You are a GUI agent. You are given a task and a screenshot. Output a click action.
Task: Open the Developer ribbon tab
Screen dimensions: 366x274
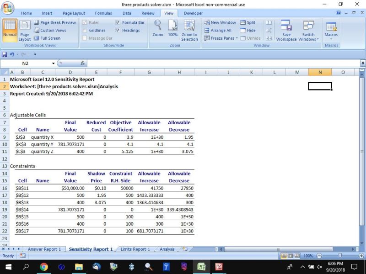(x=193, y=13)
